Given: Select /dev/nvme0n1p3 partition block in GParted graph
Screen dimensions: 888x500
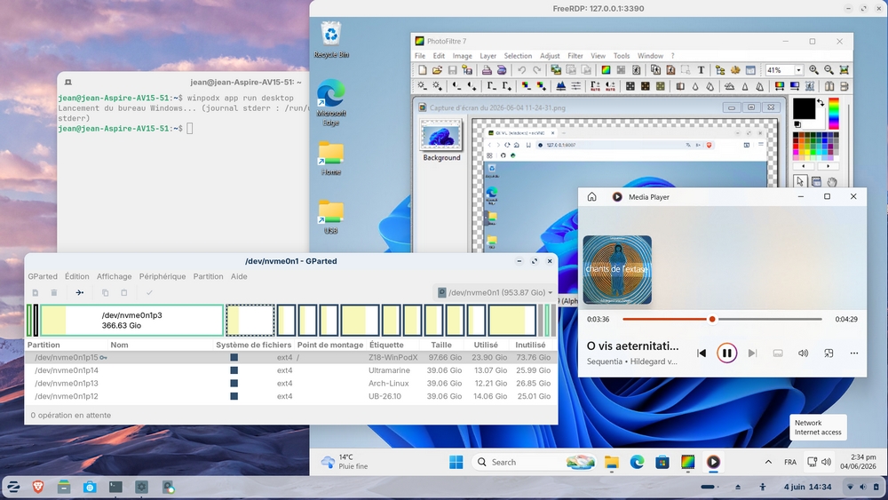Looking at the screenshot, I should coord(132,320).
